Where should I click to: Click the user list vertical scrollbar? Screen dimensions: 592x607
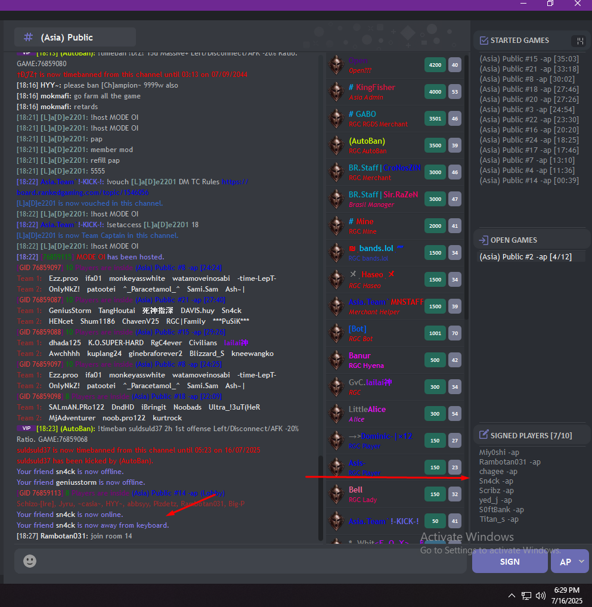coord(467,187)
